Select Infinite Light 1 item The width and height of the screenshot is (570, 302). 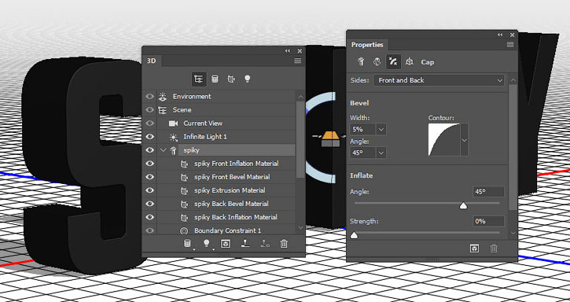205,137
